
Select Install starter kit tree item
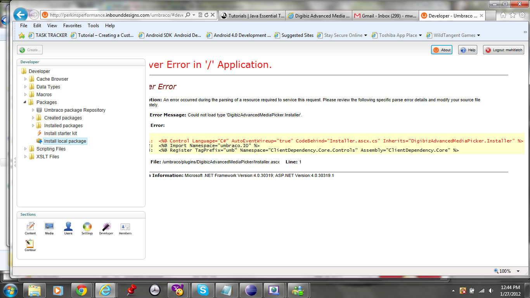coord(61,133)
